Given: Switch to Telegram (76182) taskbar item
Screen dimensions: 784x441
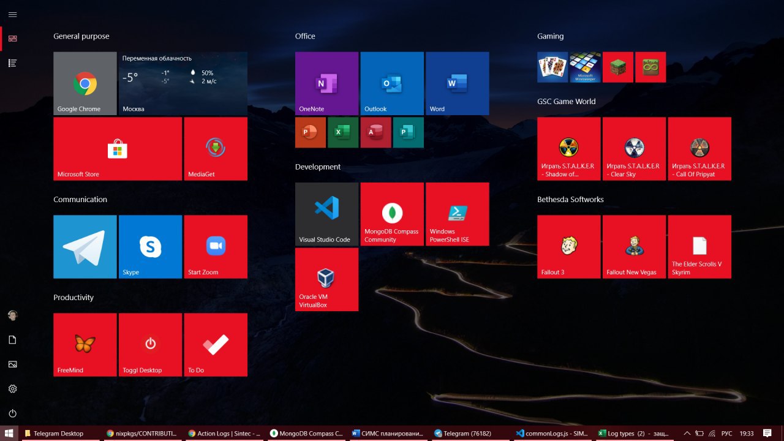Looking at the screenshot, I should [x=470, y=433].
